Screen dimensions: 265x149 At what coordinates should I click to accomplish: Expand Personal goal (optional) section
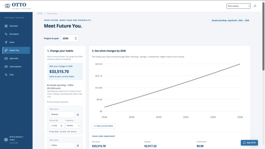[x=58, y=102]
